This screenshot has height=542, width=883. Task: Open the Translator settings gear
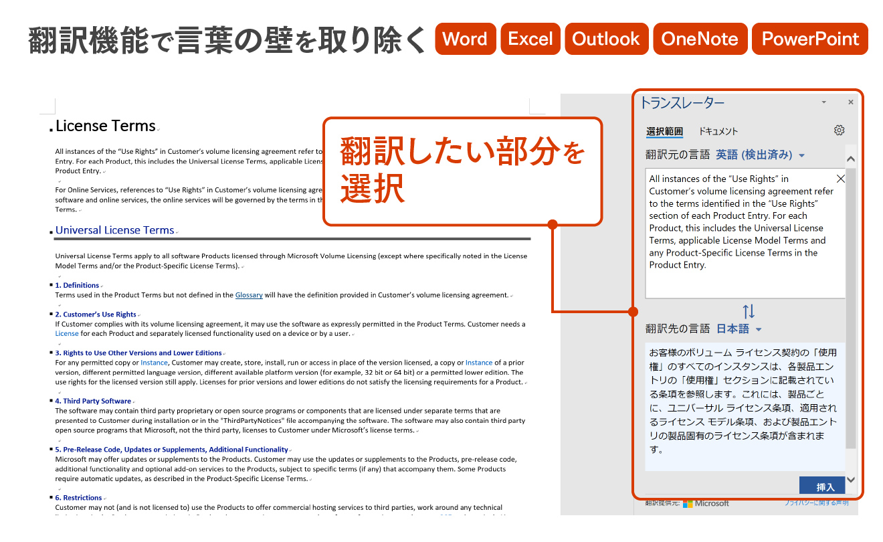pos(840,130)
